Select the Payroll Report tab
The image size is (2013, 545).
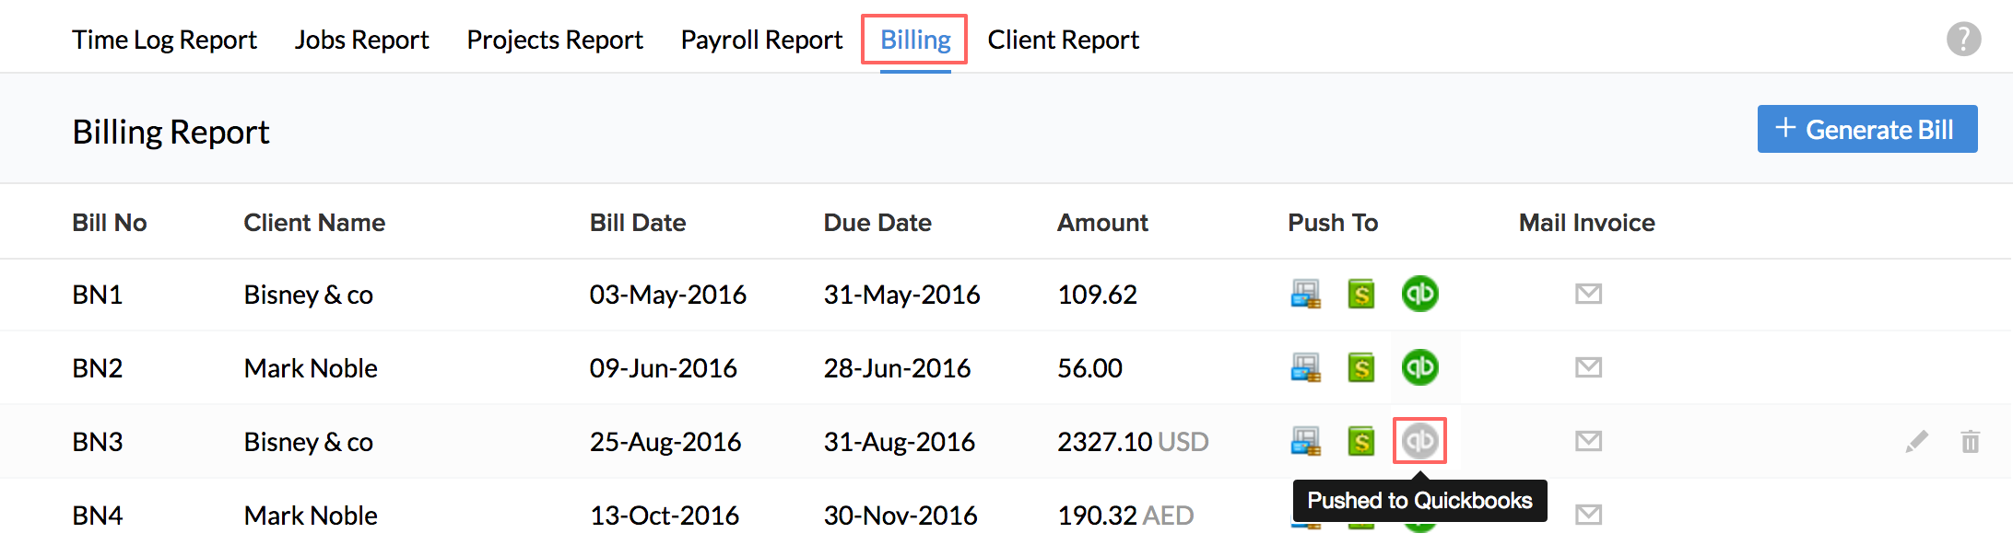(761, 41)
